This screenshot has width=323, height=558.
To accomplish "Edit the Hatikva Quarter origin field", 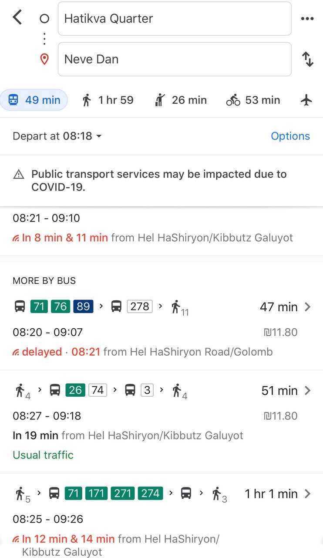I will [x=175, y=19].
